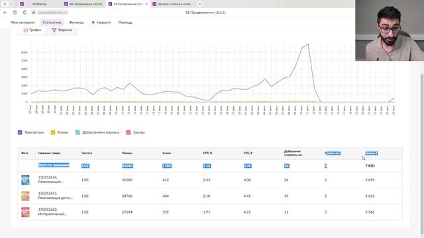Click the total sum value 7 830
Image resolution: width=424 pixels, height=238 pixels.
click(x=370, y=166)
